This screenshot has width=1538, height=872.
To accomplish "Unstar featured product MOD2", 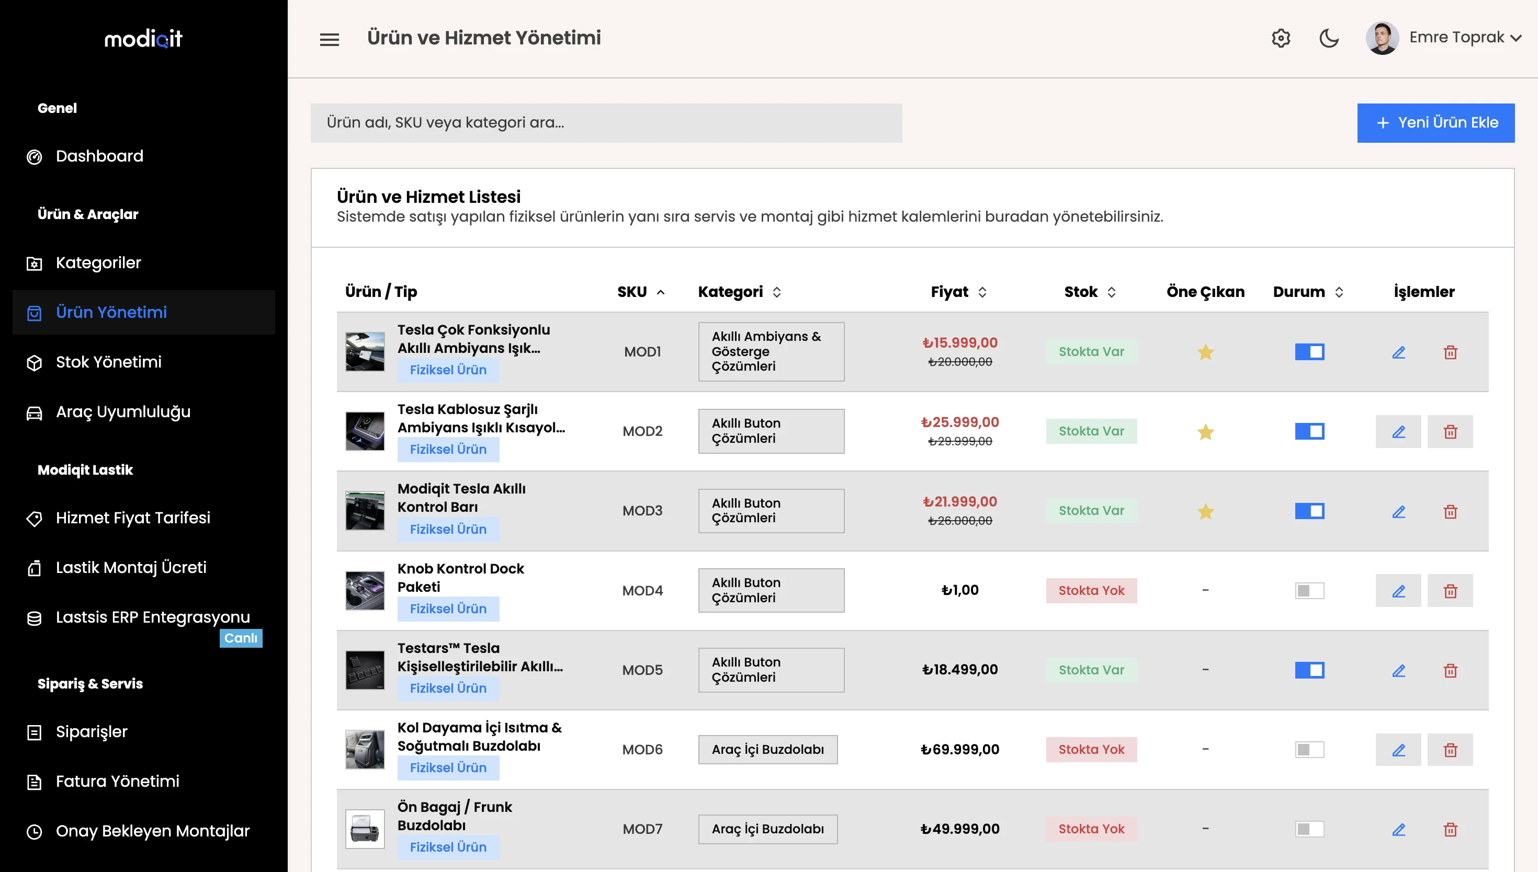I will pos(1205,432).
